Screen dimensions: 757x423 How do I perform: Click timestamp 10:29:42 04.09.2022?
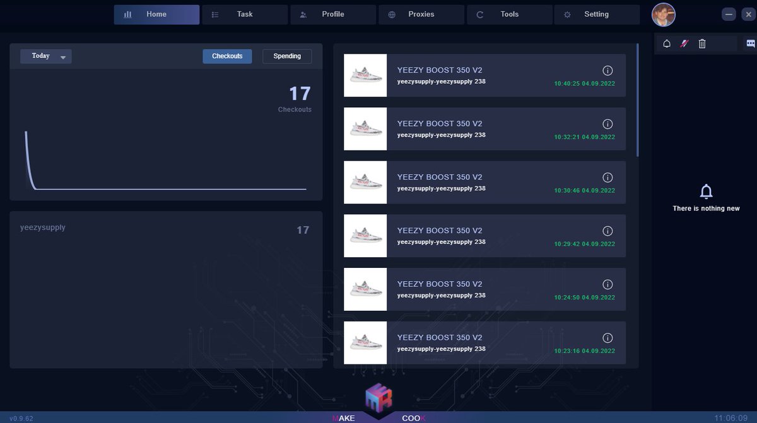[585, 244]
